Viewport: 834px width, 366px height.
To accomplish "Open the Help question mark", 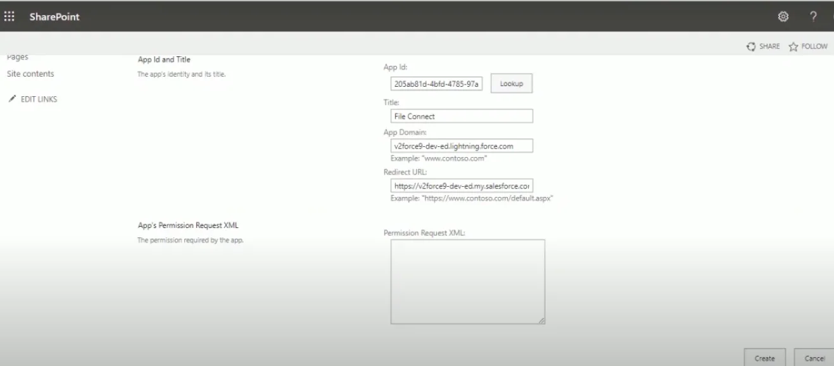I will point(814,17).
